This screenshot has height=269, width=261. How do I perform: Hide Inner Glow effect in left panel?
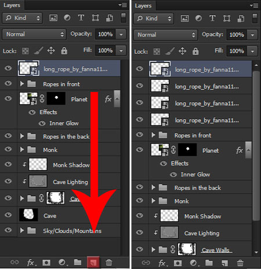tap(42, 123)
